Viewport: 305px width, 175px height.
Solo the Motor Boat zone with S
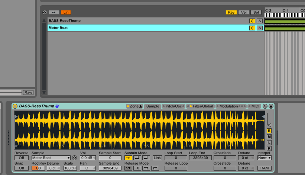[259, 28]
